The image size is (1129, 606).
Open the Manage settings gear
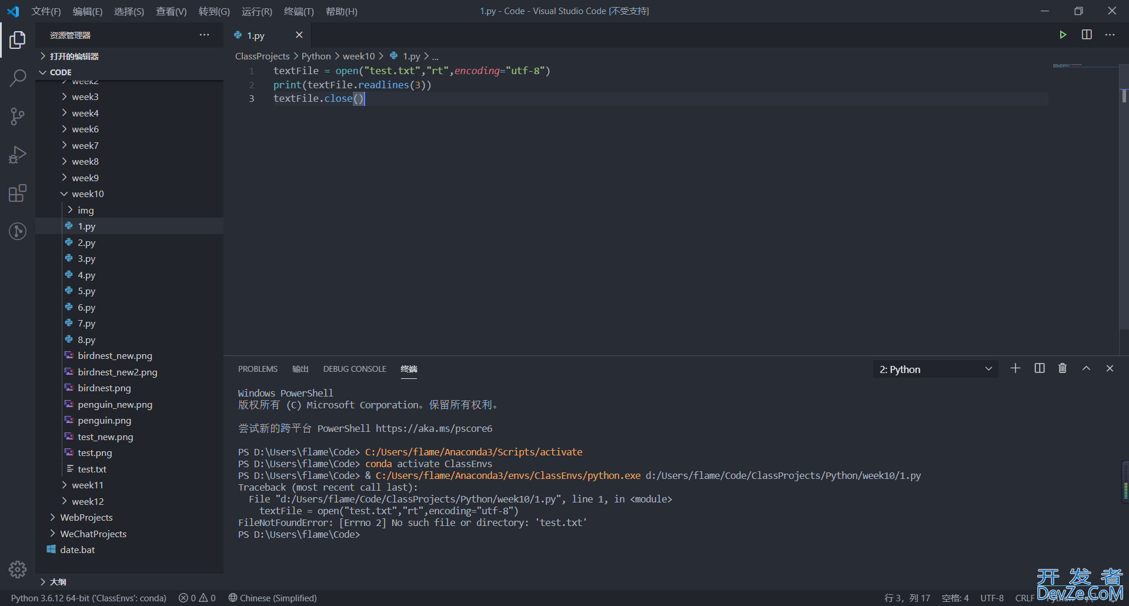pyautogui.click(x=18, y=569)
